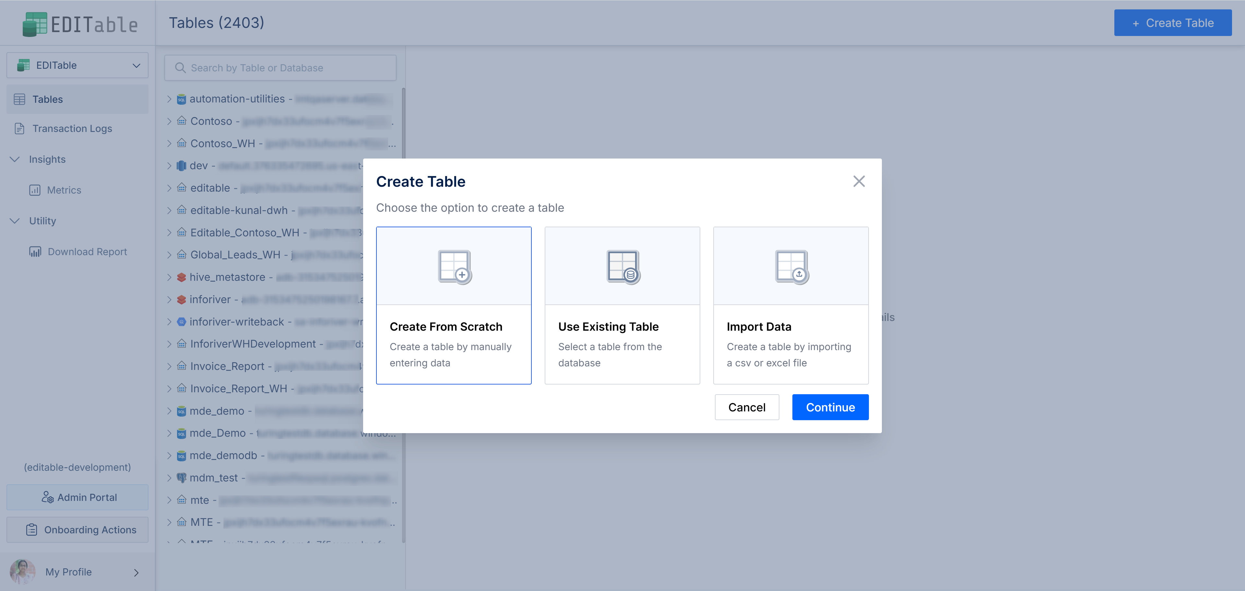Go to the Tables menu item
This screenshot has width=1245, height=591.
click(47, 99)
